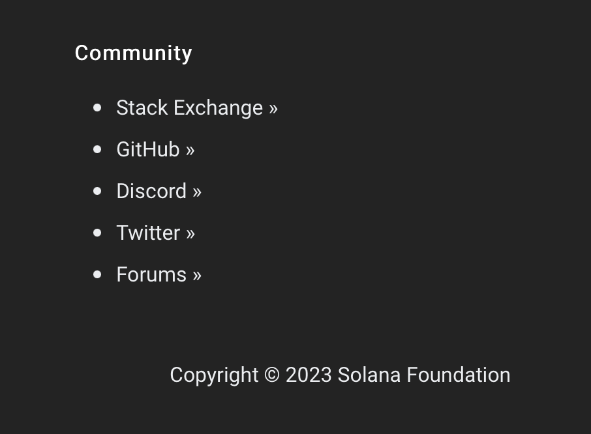The width and height of the screenshot is (591, 434).
Task: Select the Solana Foundation copyright text
Action: point(340,375)
